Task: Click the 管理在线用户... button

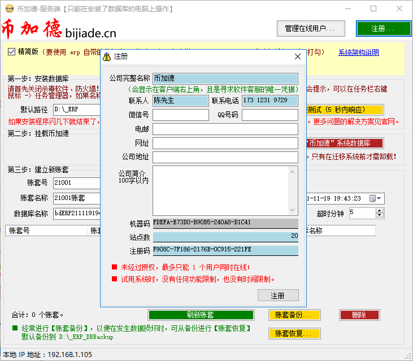Action: [x=310, y=28]
